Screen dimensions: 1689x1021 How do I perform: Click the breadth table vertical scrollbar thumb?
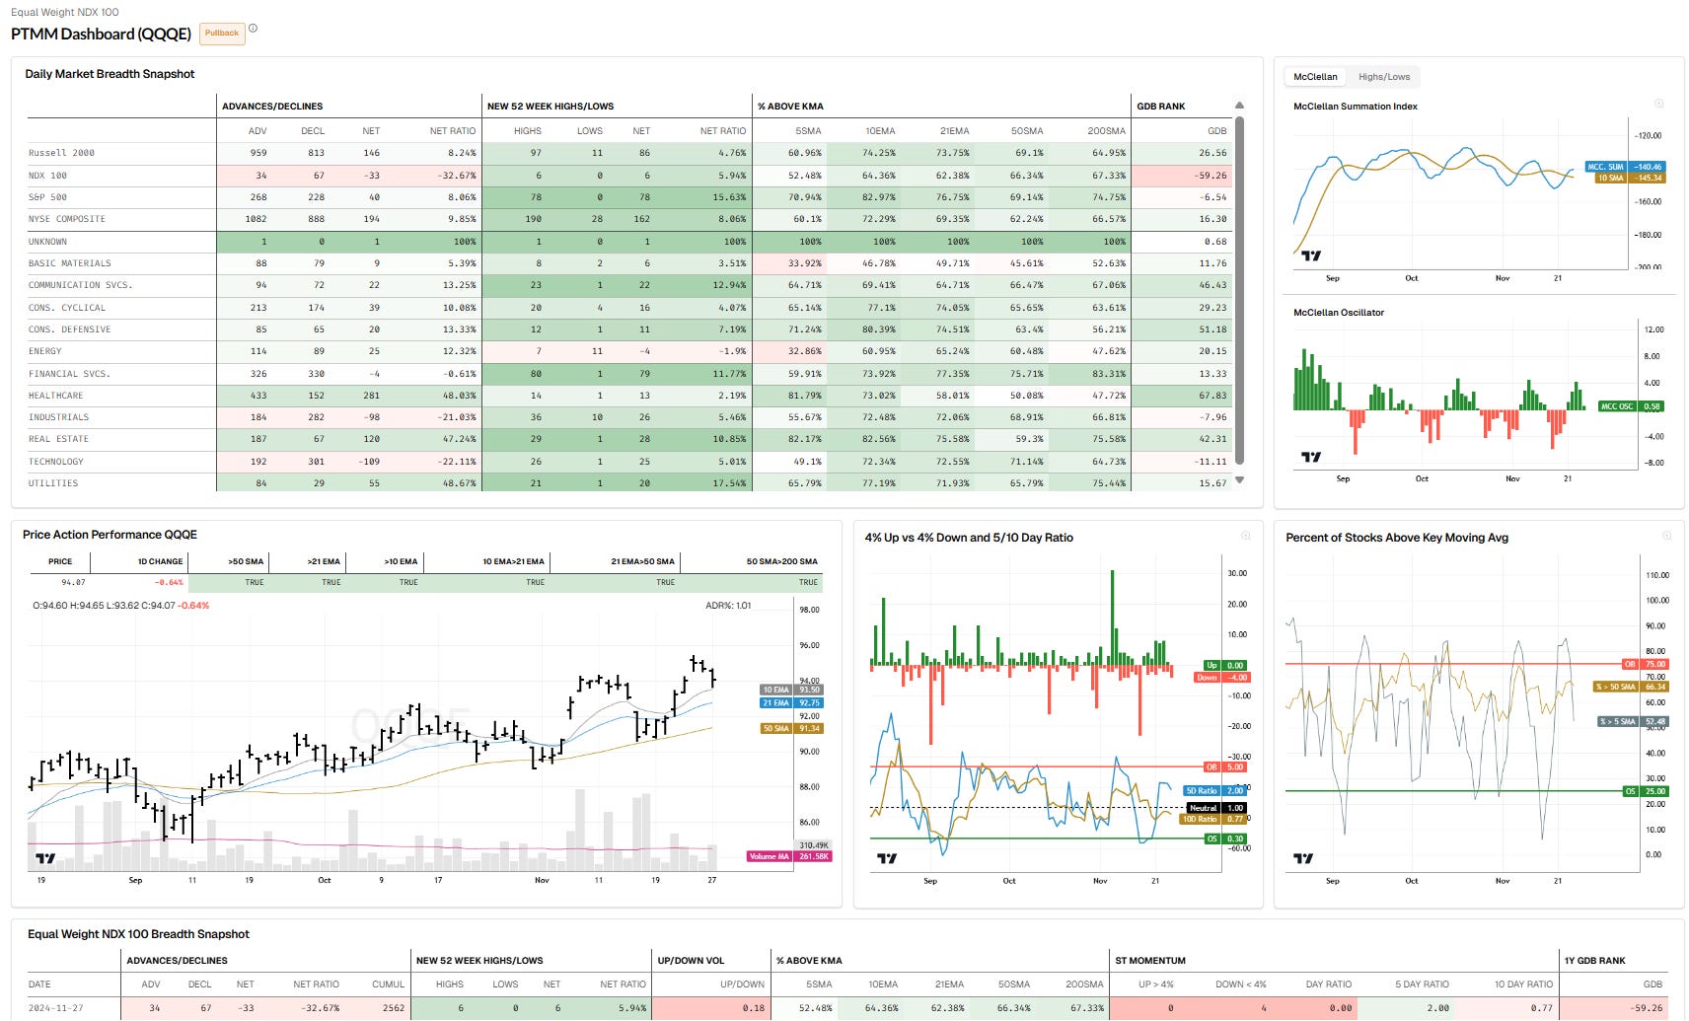(x=1239, y=290)
